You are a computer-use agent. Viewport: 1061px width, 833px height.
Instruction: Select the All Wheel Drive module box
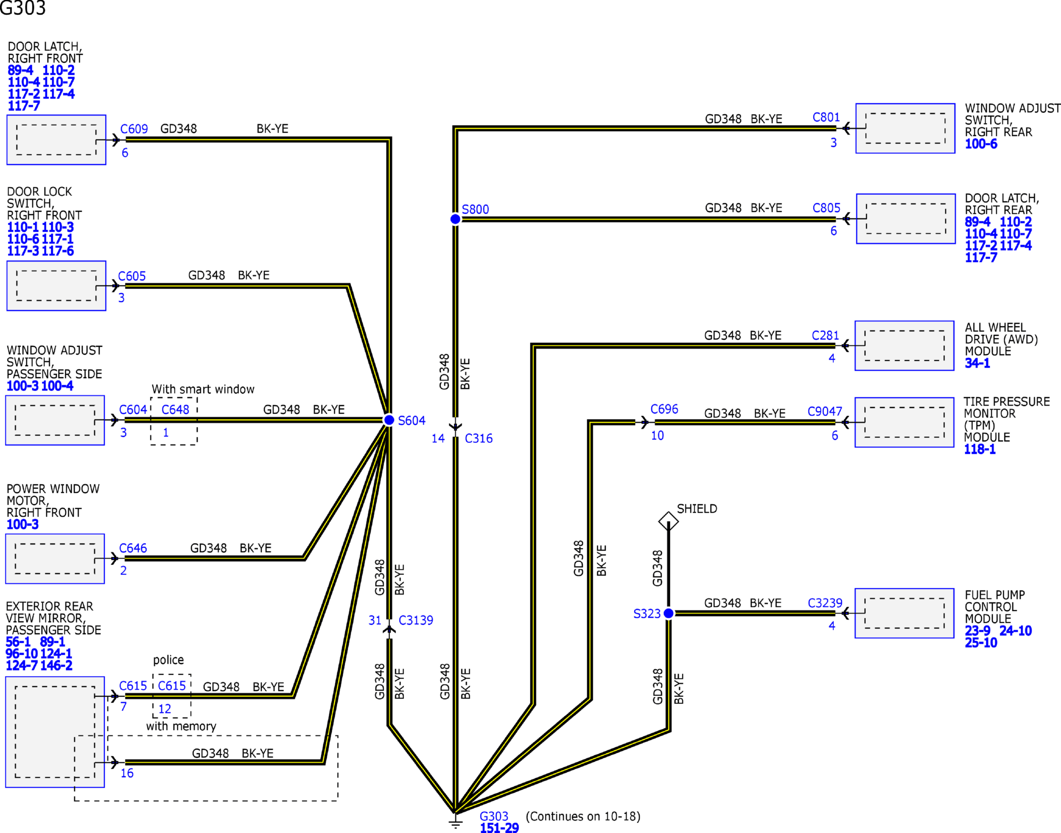coord(904,346)
